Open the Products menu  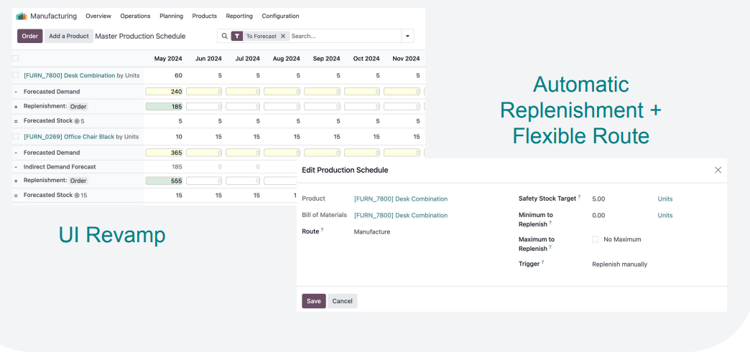tap(204, 16)
